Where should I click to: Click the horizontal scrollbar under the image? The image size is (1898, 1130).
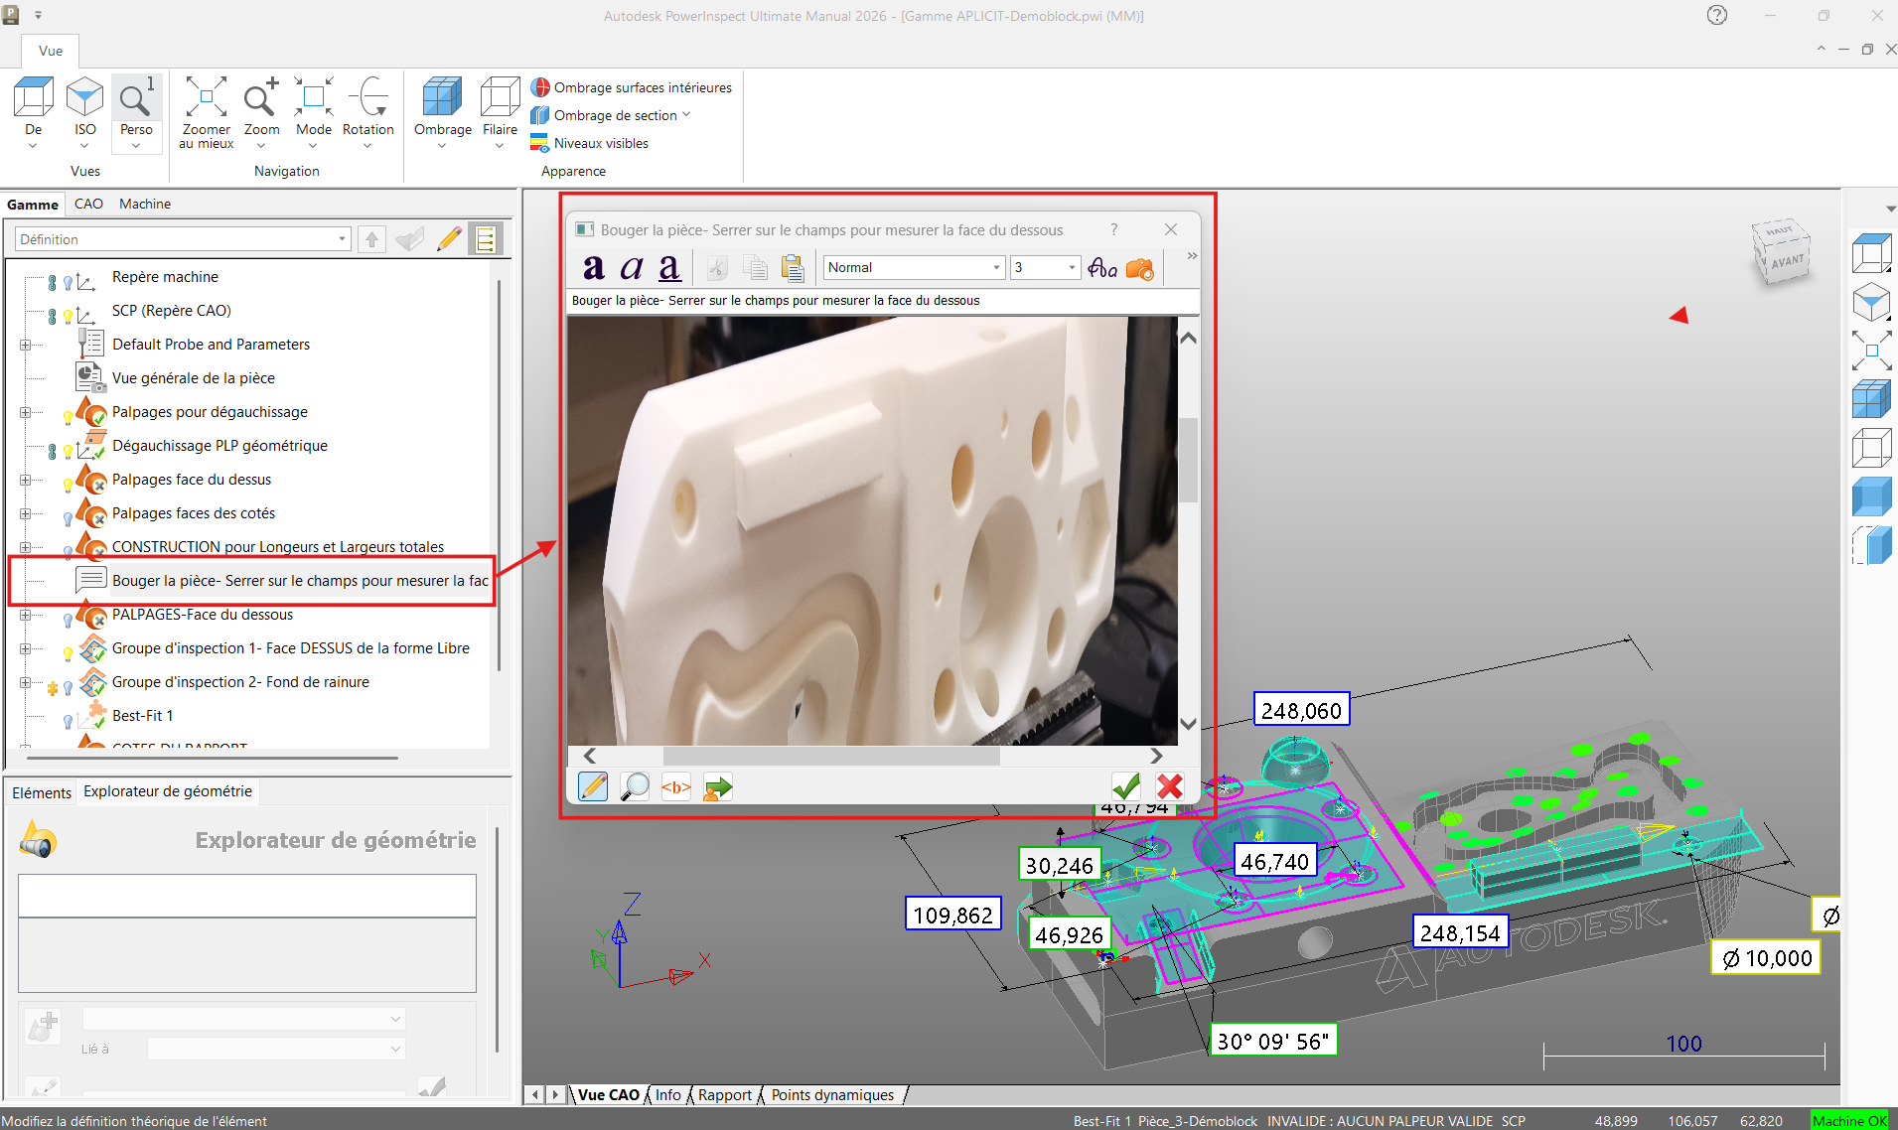(x=830, y=756)
